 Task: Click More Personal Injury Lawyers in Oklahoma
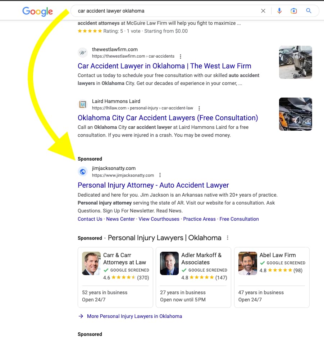(134, 316)
